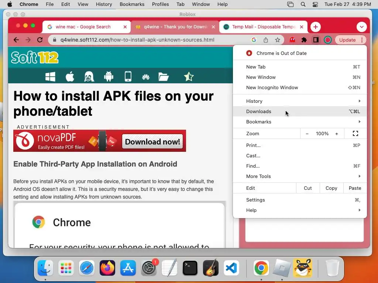Bookmark this page with the star icon

(278, 40)
